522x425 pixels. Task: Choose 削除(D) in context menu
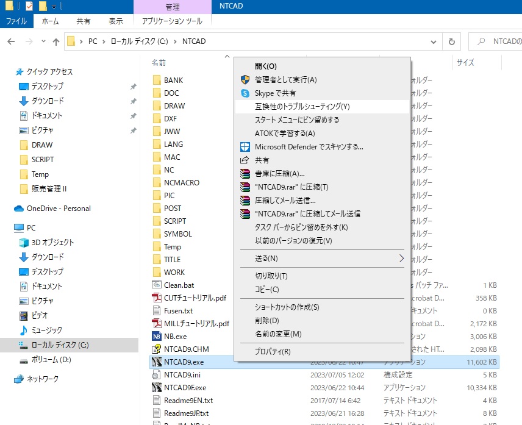click(322, 321)
